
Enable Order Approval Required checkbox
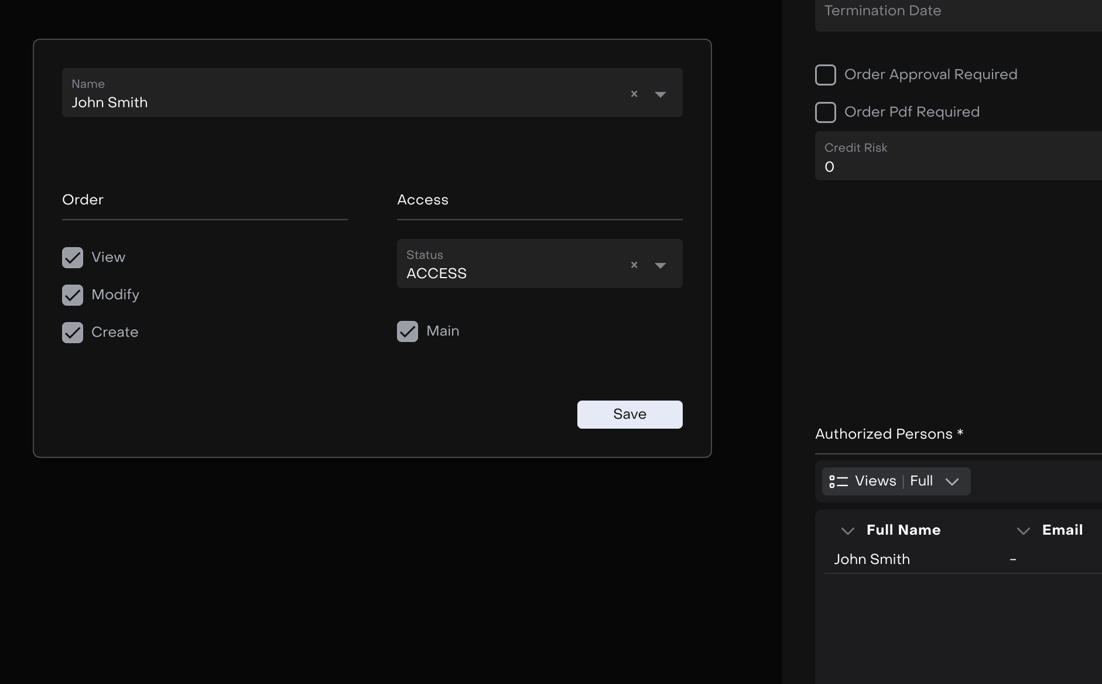click(x=826, y=75)
